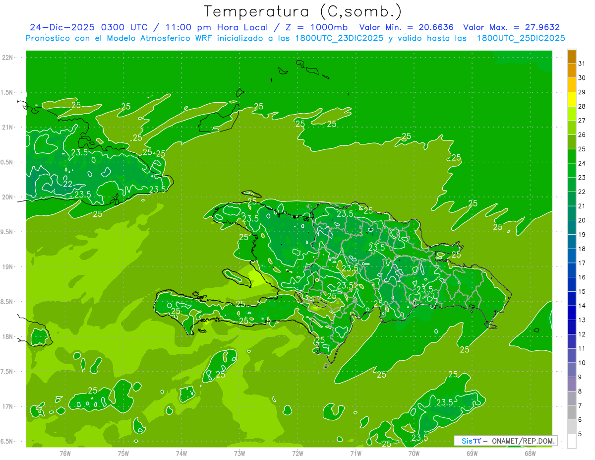This screenshot has height=460, width=595.
Task: Click the "18N" latitude axis label
Action: click(x=8, y=336)
